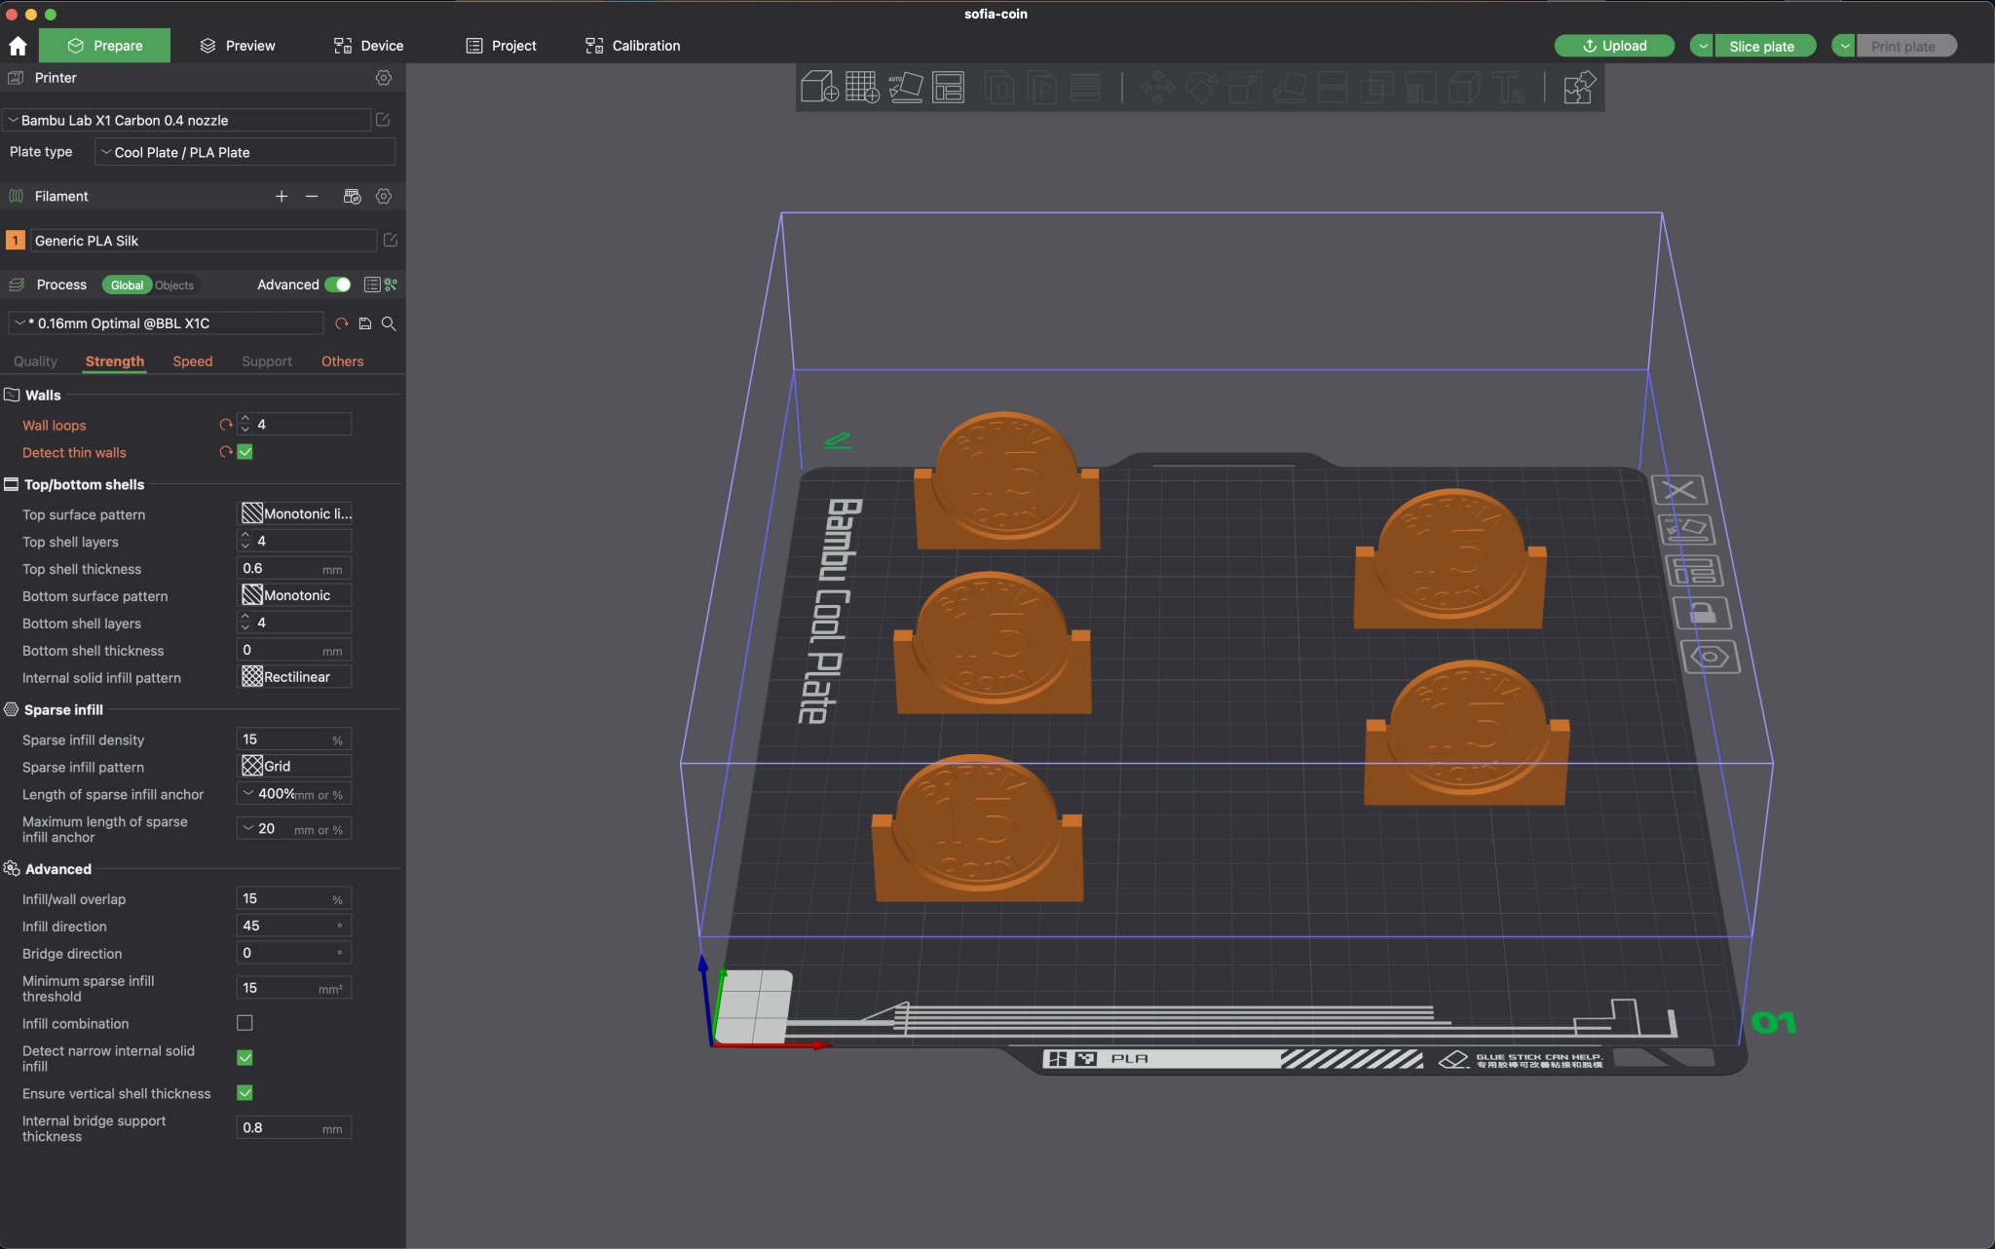Click the search process settings magnifier icon
Viewport: 1995px width, 1249px height.
click(x=389, y=323)
